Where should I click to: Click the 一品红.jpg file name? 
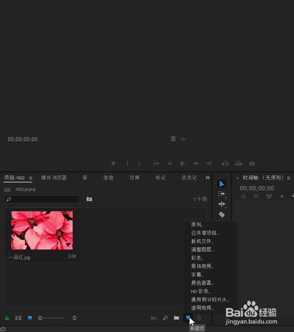coord(19,257)
